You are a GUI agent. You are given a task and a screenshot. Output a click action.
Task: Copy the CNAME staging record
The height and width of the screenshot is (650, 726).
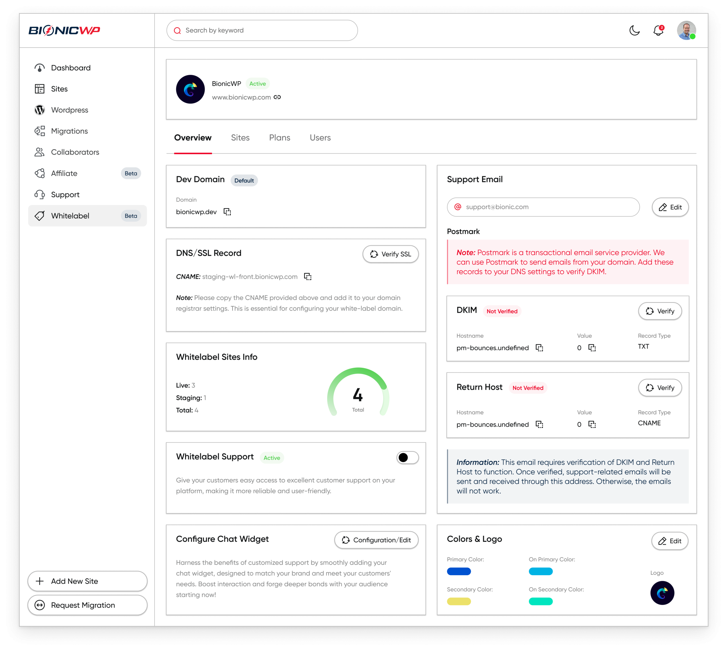coord(308,277)
